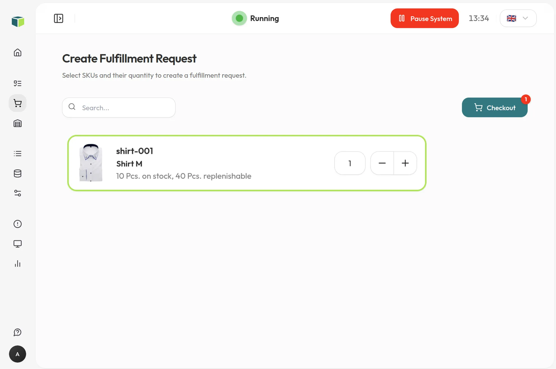Focus the Search input field
Viewport: 556px width, 369px height.
(119, 107)
